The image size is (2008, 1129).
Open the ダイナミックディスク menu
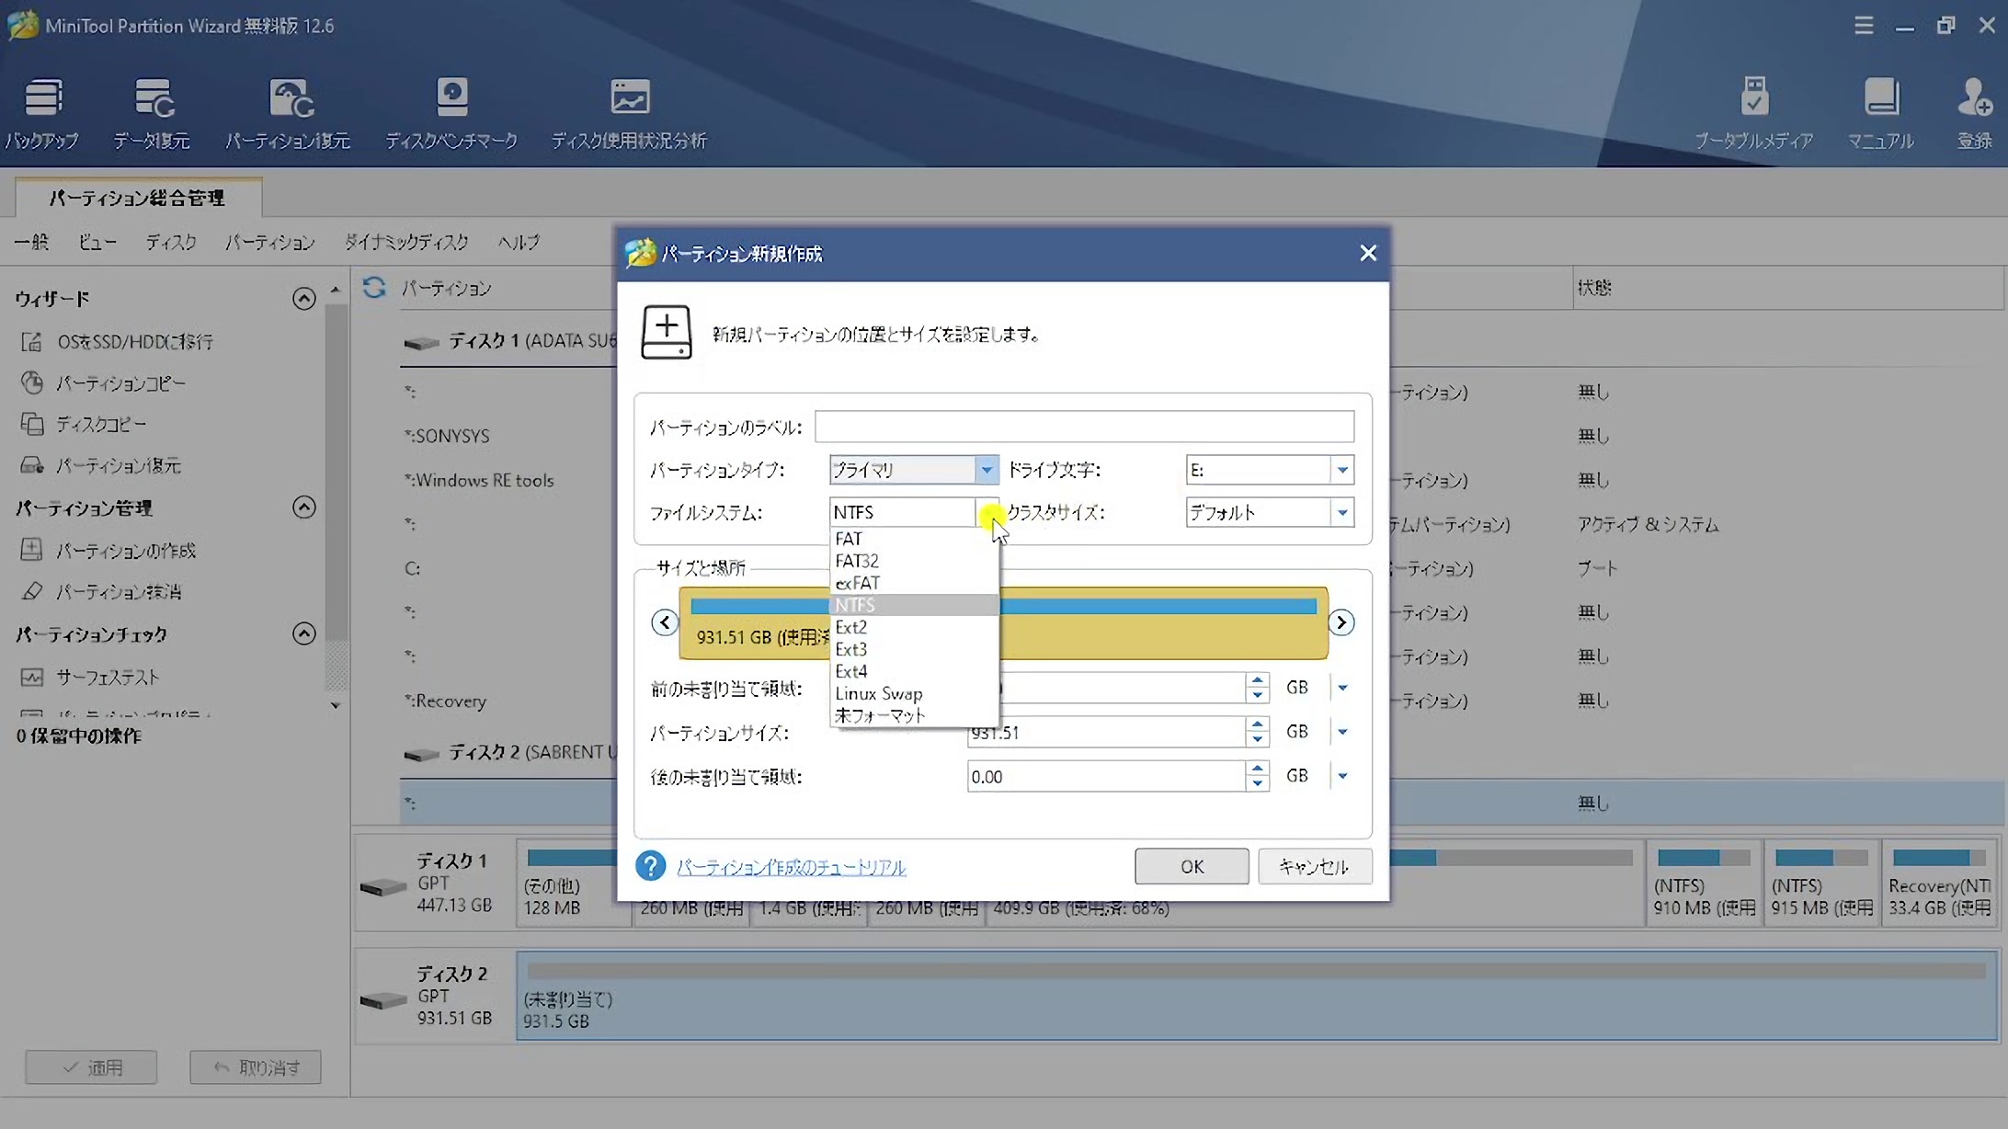[406, 243]
